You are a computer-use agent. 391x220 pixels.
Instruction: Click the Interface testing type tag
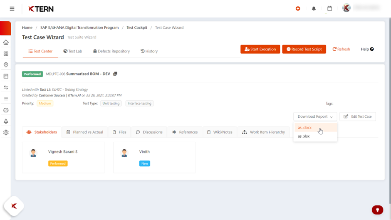139,103
